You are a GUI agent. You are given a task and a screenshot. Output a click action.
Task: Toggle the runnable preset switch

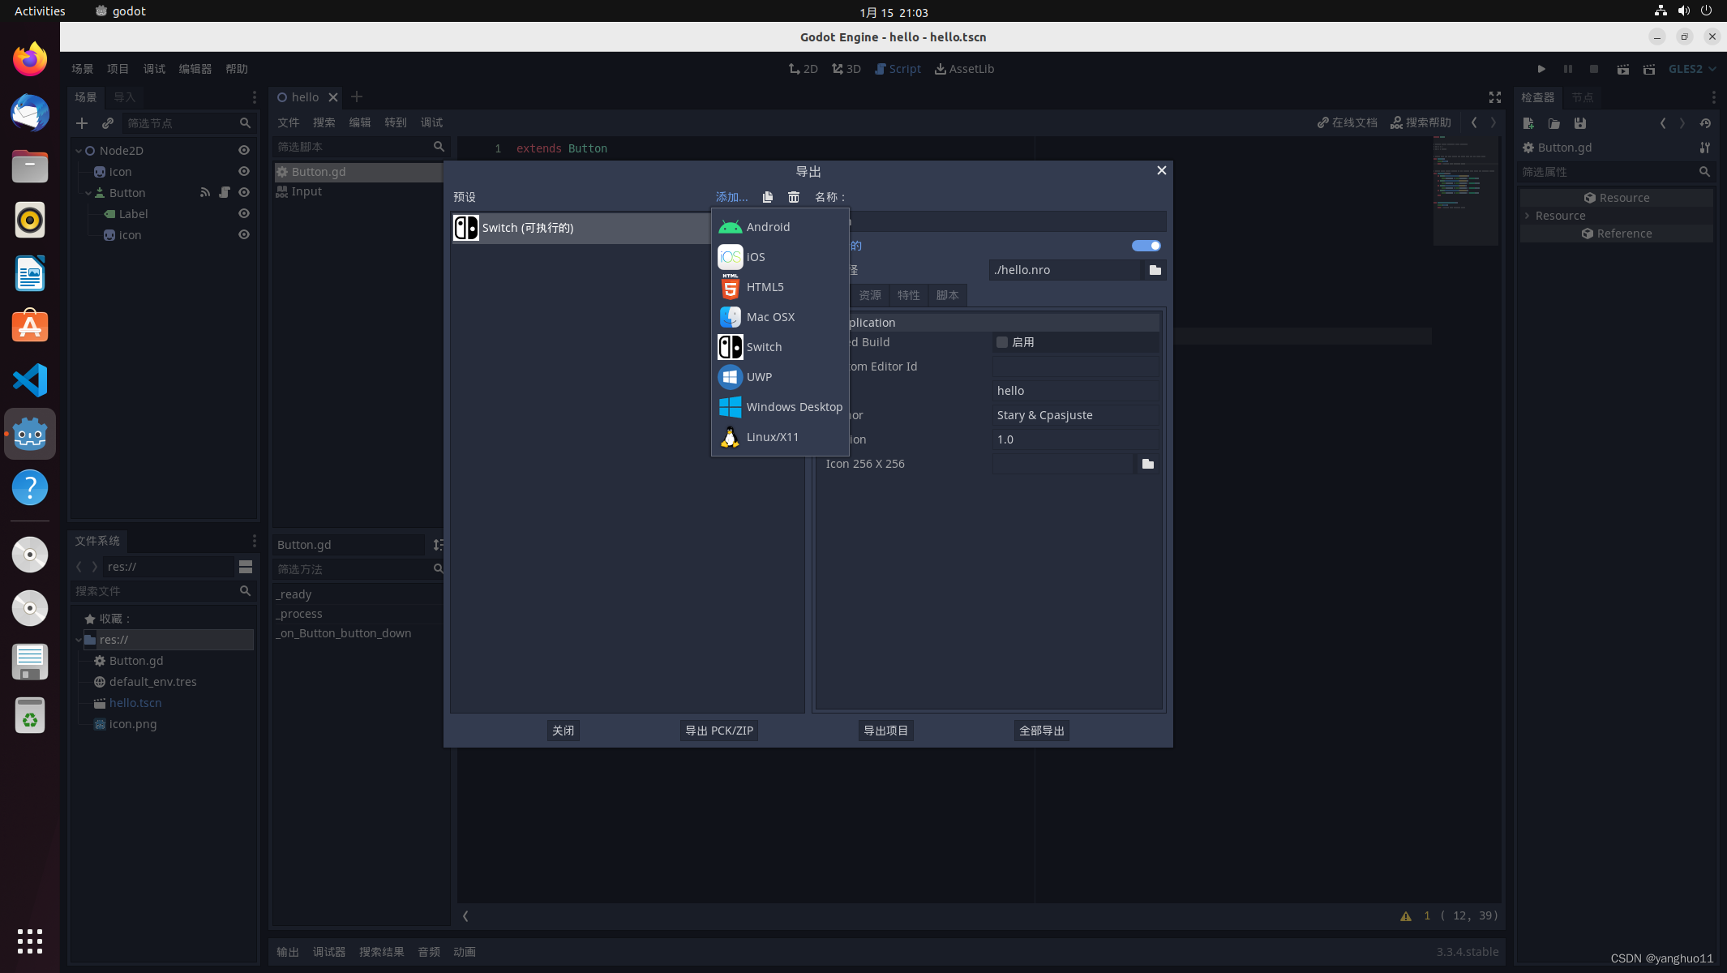click(x=1146, y=246)
